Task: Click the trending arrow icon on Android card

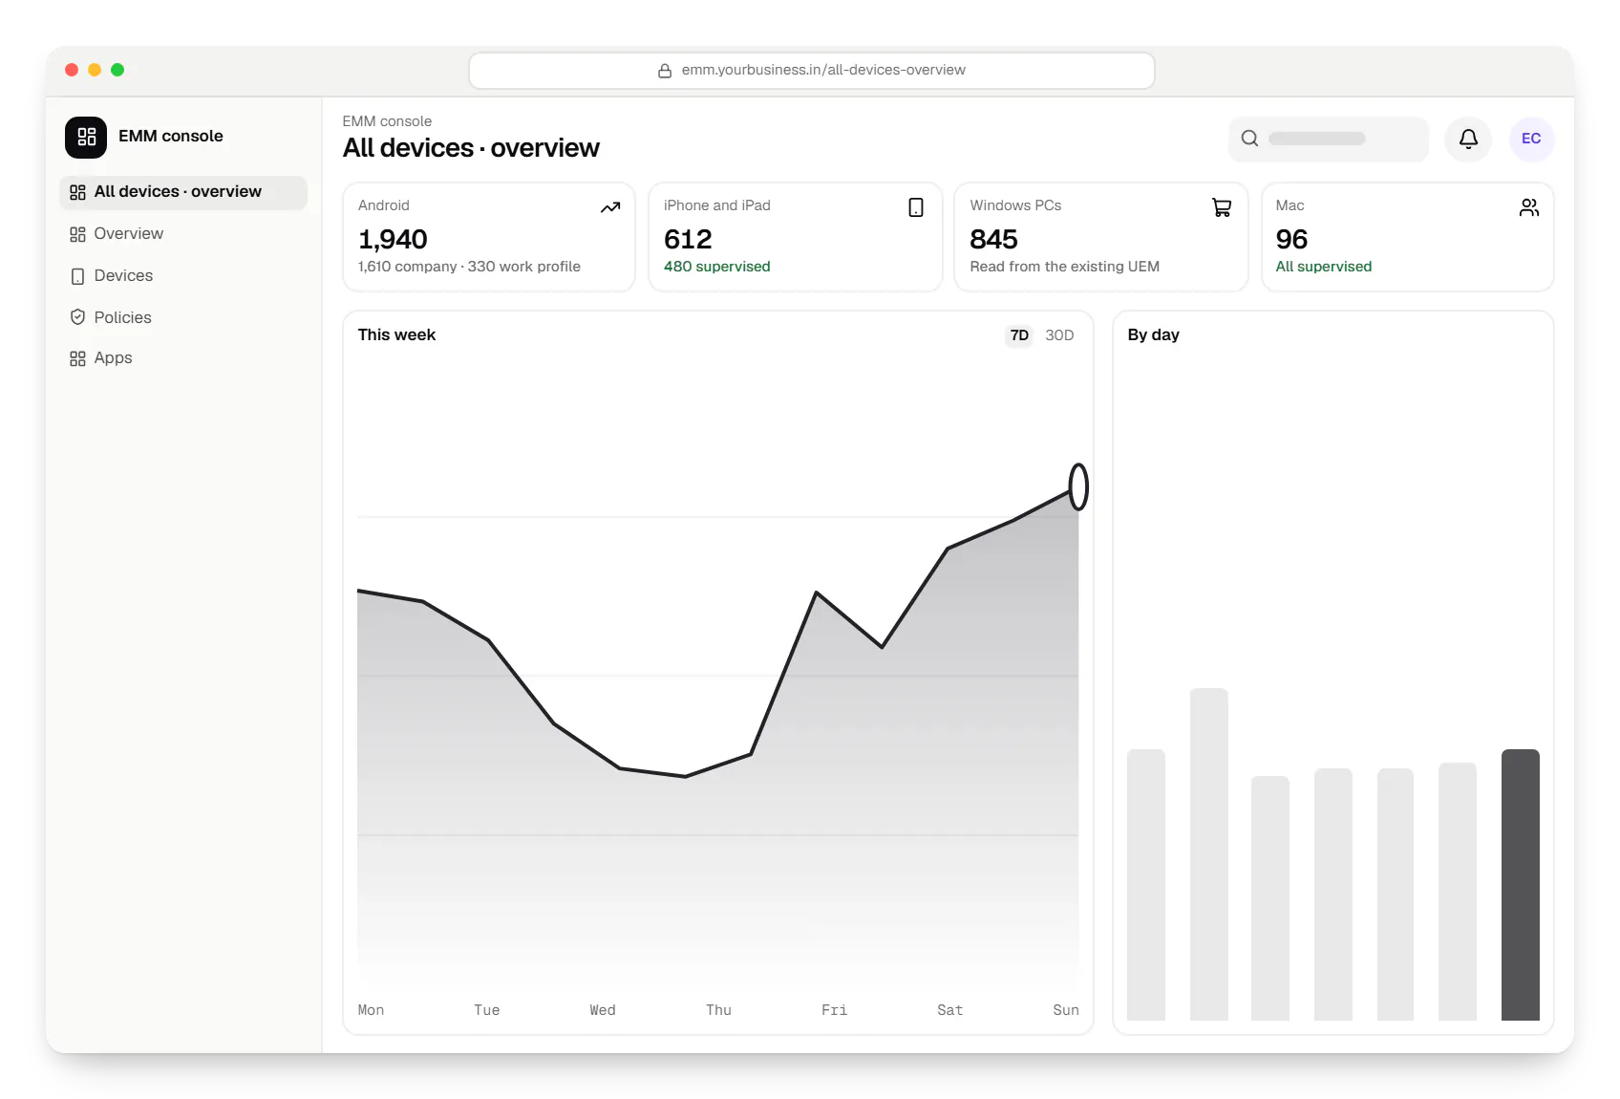Action: pyautogui.click(x=610, y=207)
